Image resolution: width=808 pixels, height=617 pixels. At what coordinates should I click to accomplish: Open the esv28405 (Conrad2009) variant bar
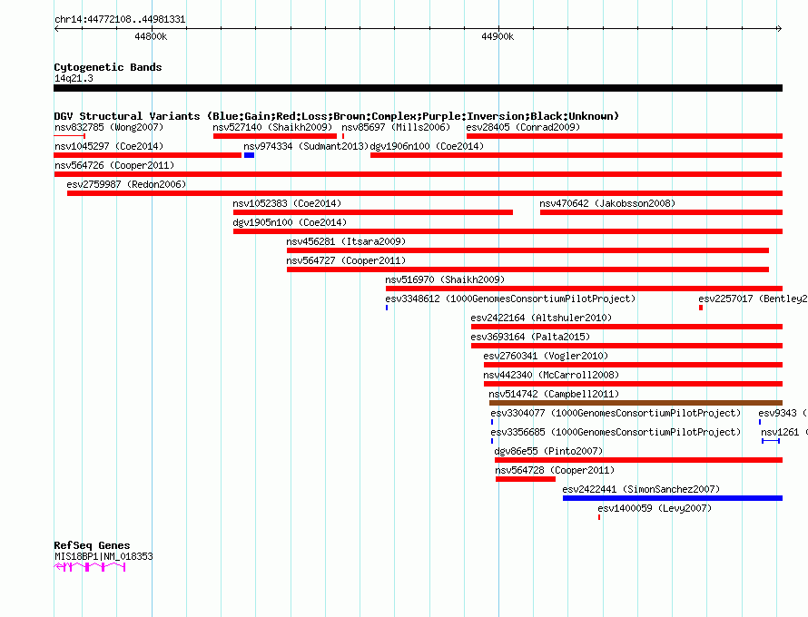pyautogui.click(x=625, y=136)
